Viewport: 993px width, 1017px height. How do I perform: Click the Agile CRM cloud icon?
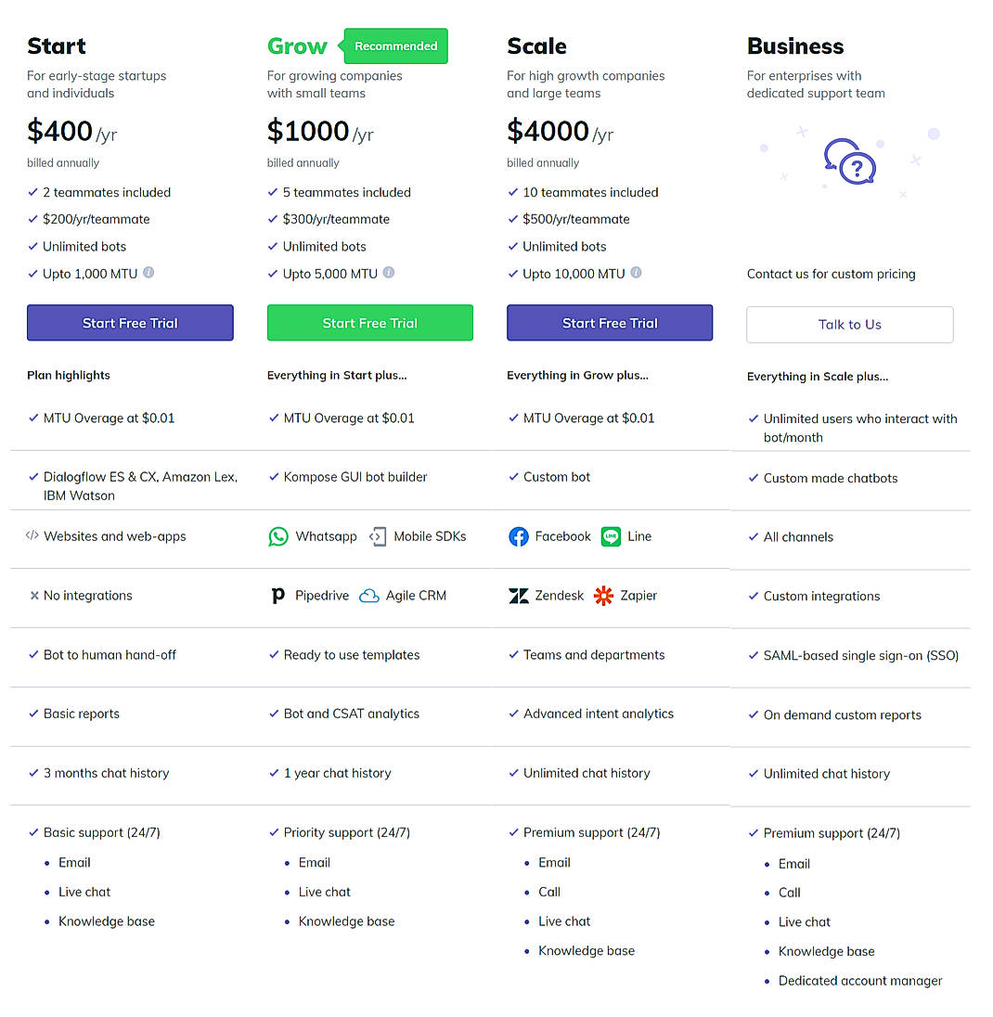click(x=370, y=595)
